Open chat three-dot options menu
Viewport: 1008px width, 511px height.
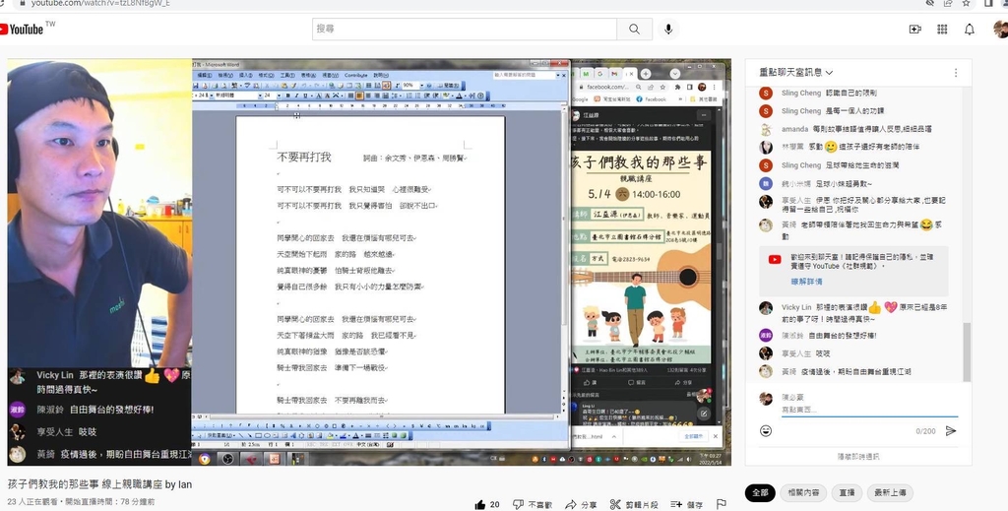tap(955, 73)
